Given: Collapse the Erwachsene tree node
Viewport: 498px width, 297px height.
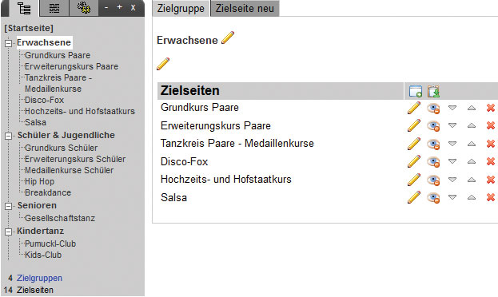Looking at the screenshot, I should [x=9, y=43].
